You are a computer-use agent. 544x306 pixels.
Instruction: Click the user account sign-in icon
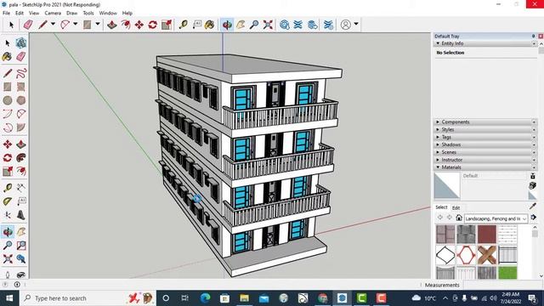tap(346, 25)
